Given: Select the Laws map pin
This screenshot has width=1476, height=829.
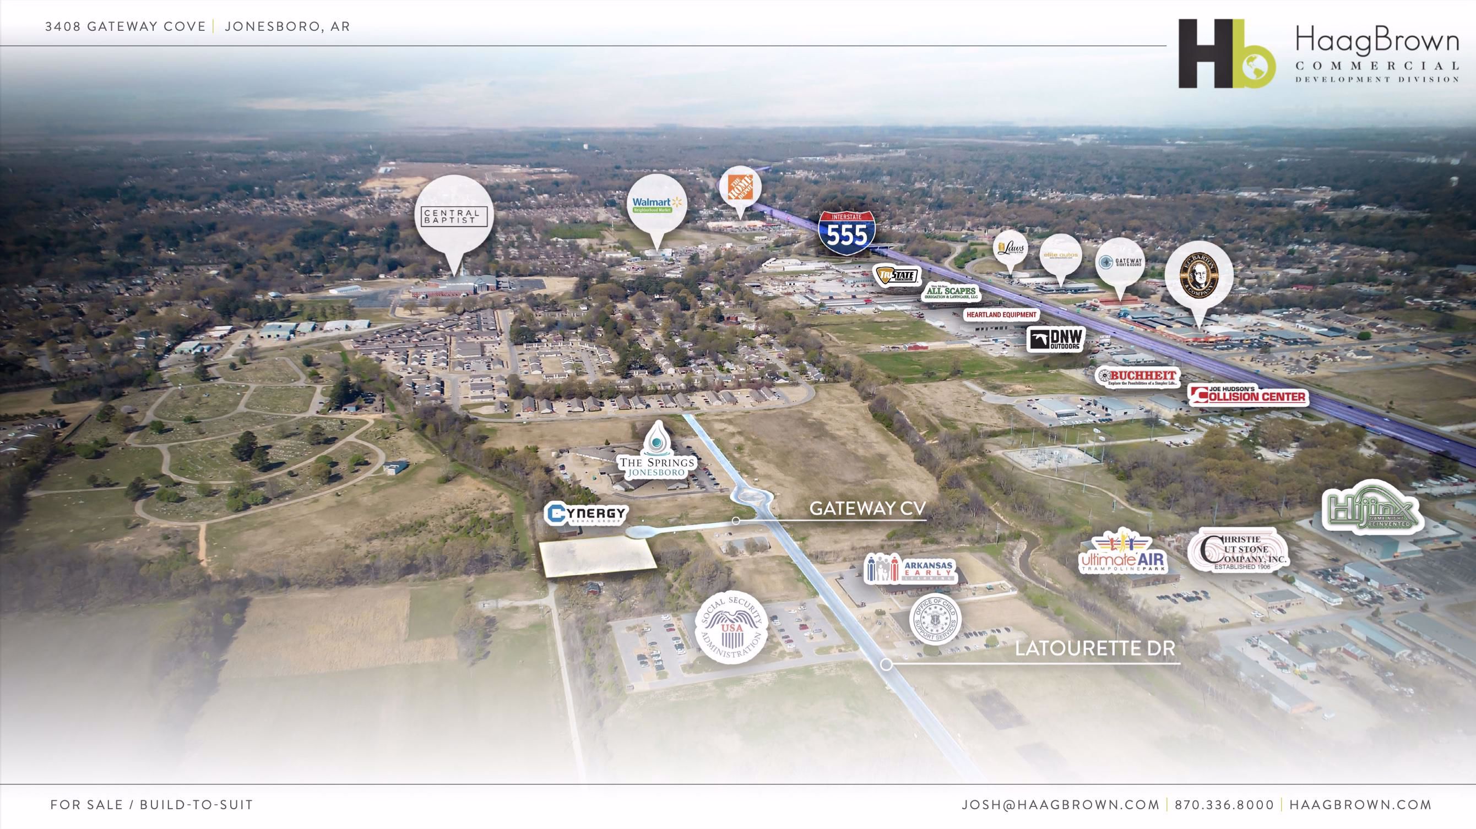Looking at the screenshot, I should (x=1010, y=251).
